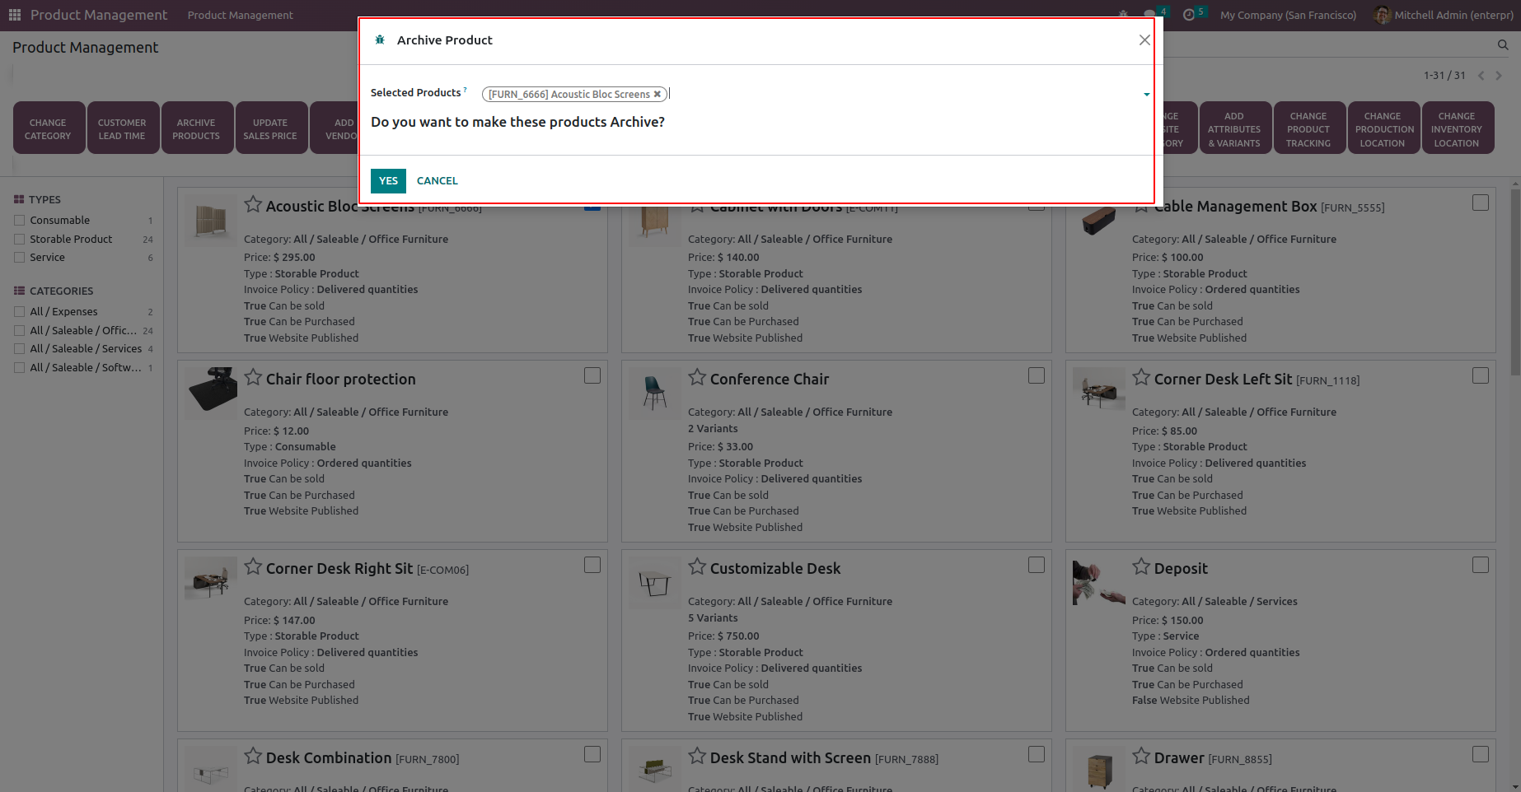This screenshot has width=1521, height=792.
Task: Star the Deposit product
Action: tap(1141, 567)
